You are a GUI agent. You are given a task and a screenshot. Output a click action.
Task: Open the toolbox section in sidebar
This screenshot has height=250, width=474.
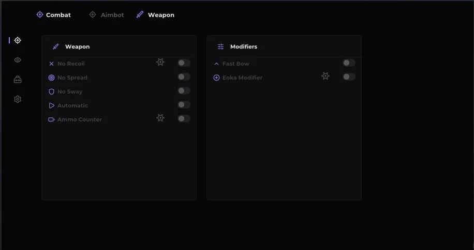click(18, 80)
